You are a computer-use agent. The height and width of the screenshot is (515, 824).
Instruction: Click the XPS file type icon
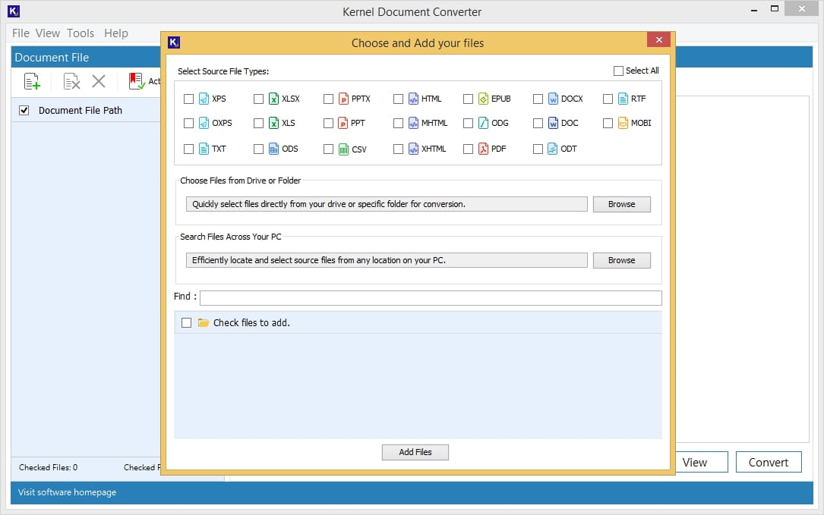pos(204,99)
